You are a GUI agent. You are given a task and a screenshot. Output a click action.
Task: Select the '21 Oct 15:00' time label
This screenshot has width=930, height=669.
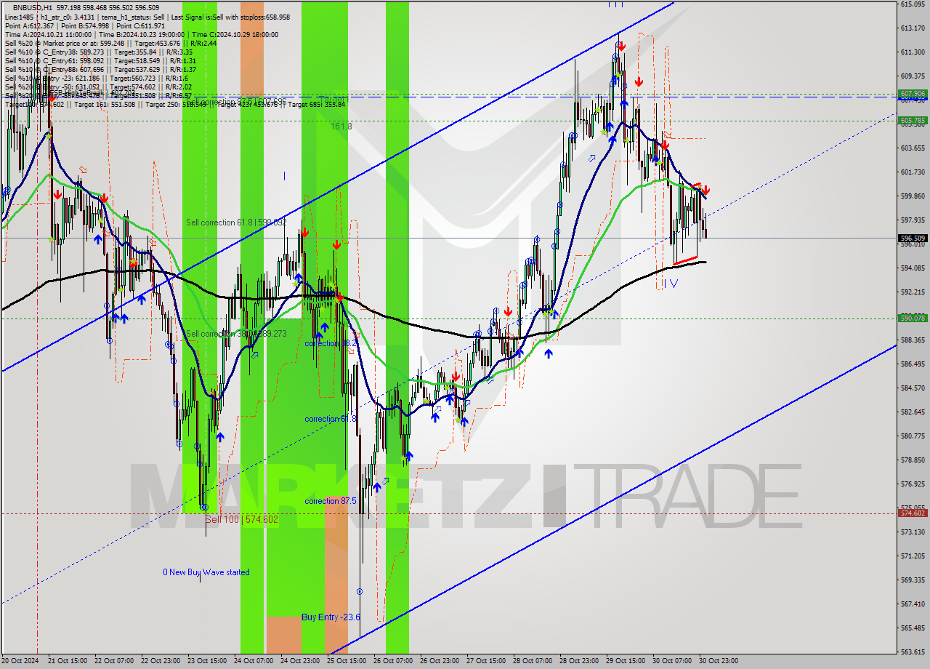(x=66, y=661)
